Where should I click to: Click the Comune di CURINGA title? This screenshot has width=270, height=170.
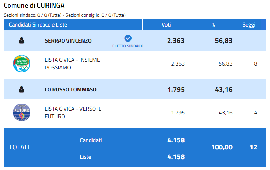coord(34,6)
